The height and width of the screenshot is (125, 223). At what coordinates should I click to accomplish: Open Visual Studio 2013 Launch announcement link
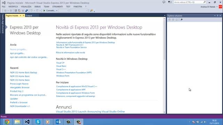pyautogui.click(x=90, y=111)
